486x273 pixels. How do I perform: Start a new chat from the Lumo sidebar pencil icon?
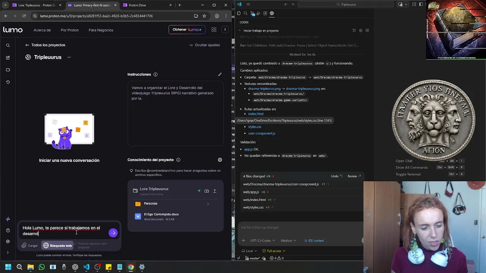click(x=8, y=58)
